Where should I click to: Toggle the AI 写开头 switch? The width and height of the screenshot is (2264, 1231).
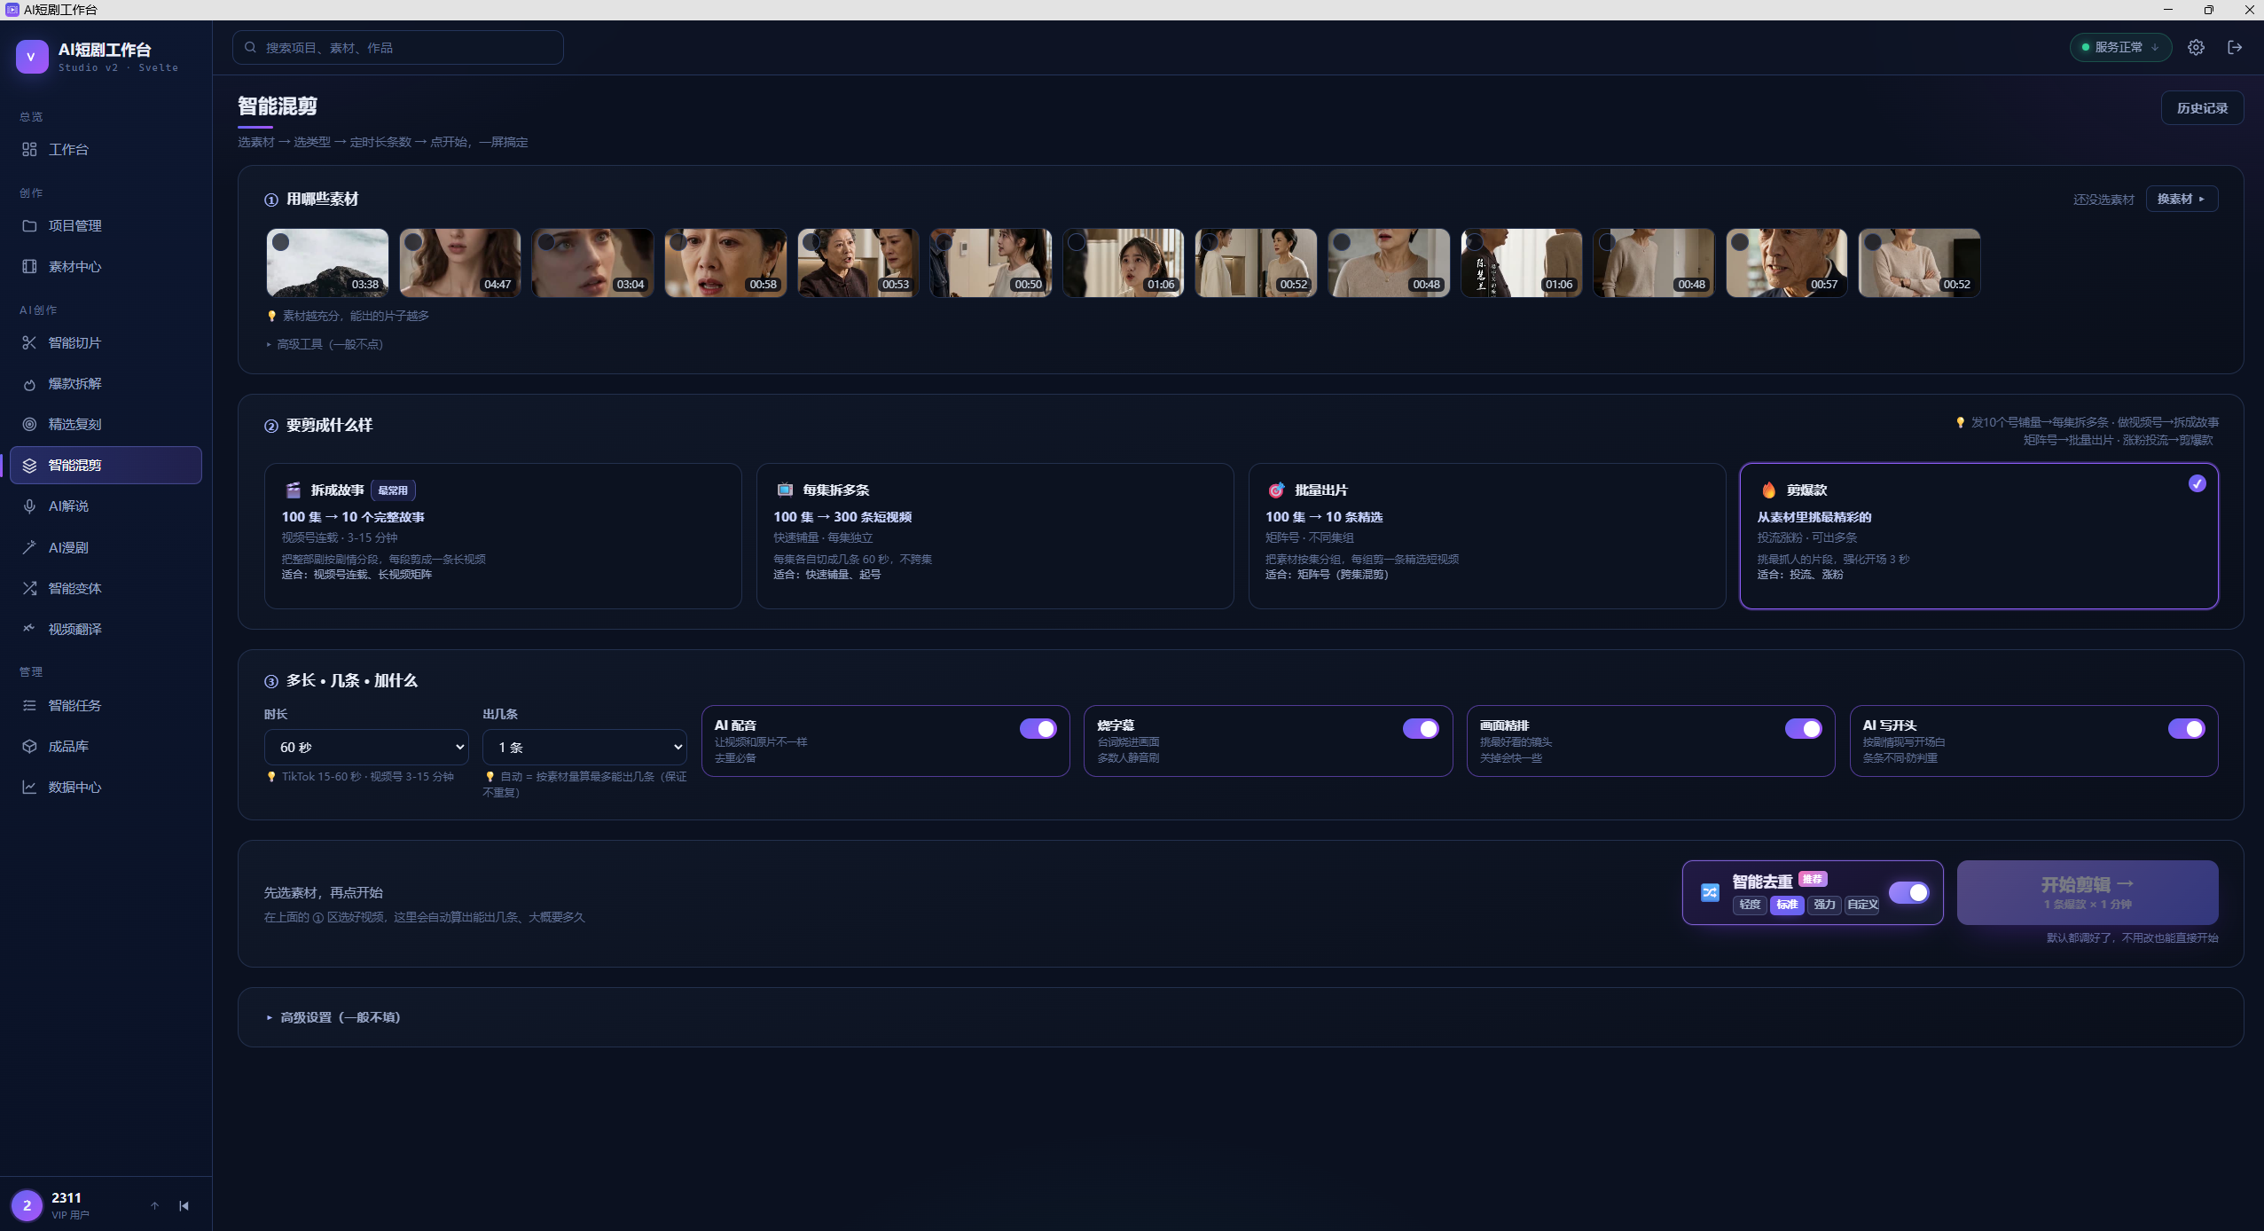2186,729
